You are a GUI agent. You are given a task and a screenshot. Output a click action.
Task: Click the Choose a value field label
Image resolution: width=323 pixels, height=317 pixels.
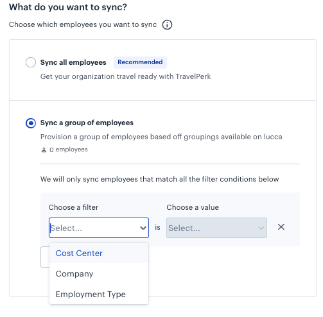pyautogui.click(x=193, y=207)
